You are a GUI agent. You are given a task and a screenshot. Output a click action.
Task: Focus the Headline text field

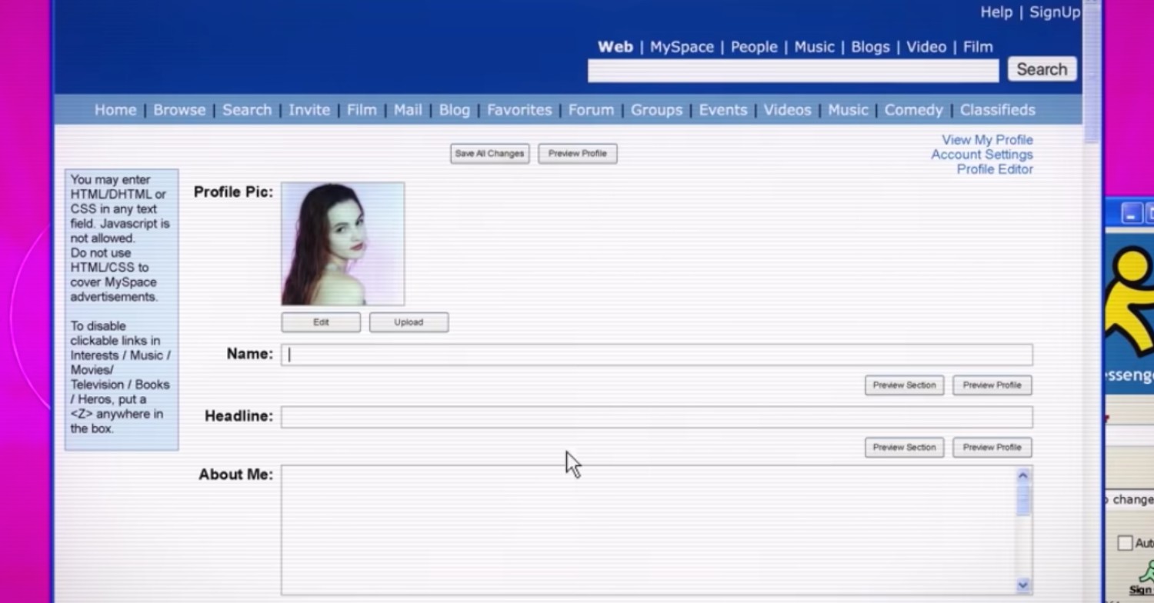click(656, 417)
